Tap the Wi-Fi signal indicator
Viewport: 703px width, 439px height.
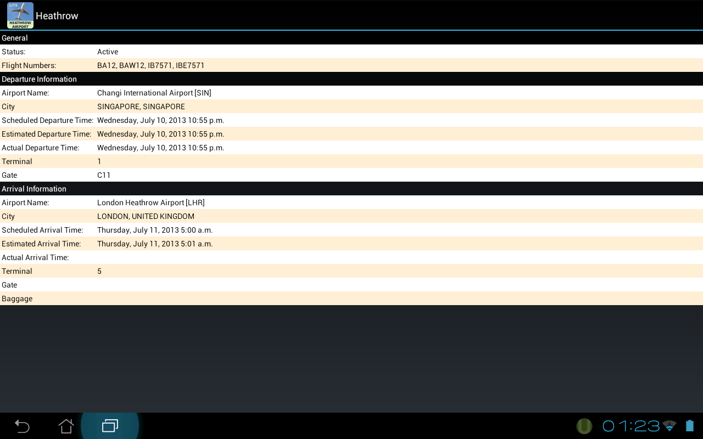coord(669,426)
